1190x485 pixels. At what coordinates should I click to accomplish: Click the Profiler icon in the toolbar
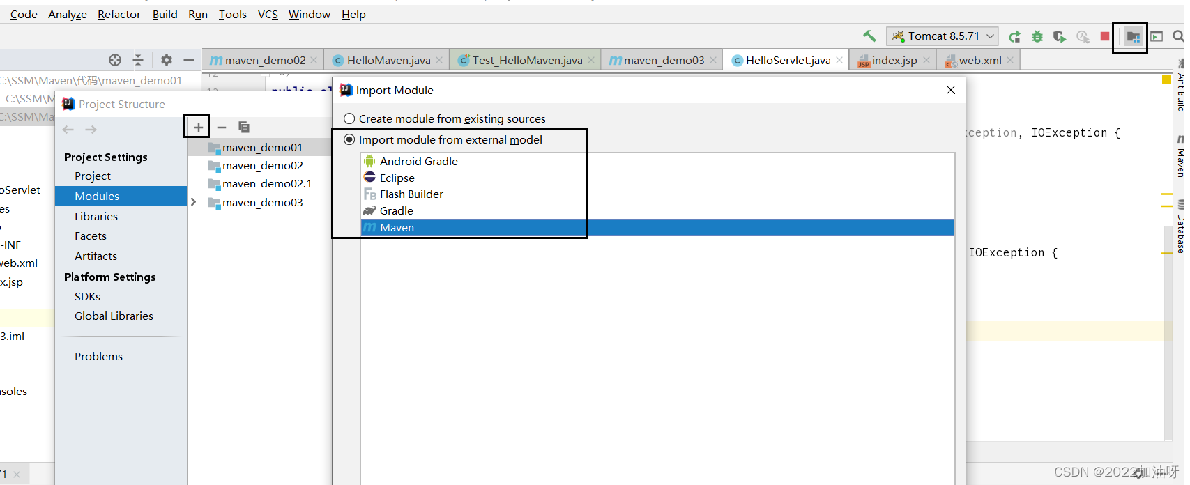(1083, 36)
